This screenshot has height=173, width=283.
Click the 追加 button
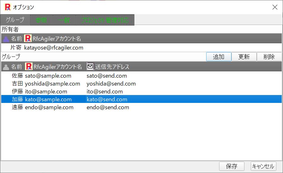tap(219, 57)
